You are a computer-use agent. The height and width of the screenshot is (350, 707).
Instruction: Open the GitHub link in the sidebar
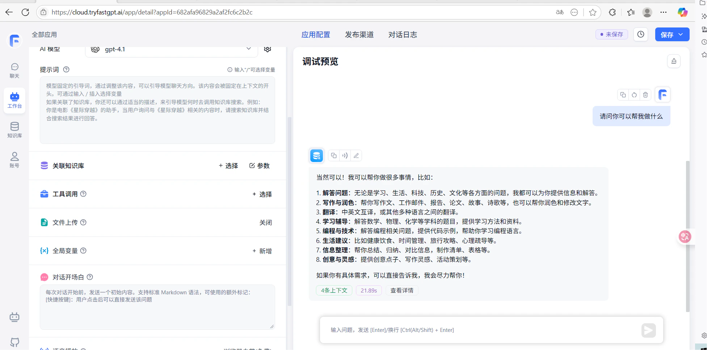click(14, 342)
